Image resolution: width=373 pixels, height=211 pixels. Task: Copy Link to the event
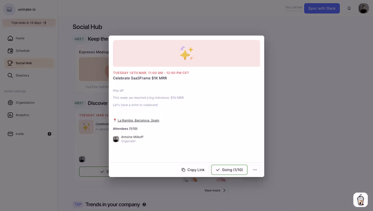coord(193,170)
